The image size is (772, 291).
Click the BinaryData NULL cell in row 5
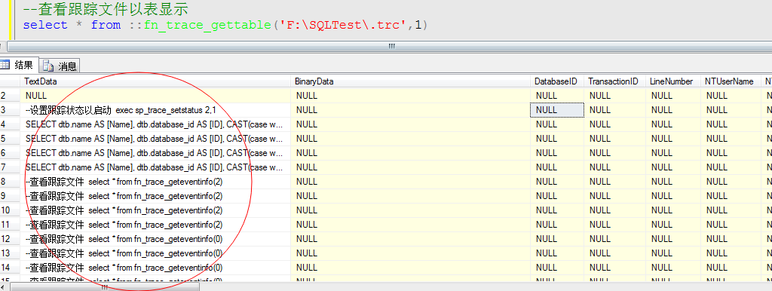point(411,139)
